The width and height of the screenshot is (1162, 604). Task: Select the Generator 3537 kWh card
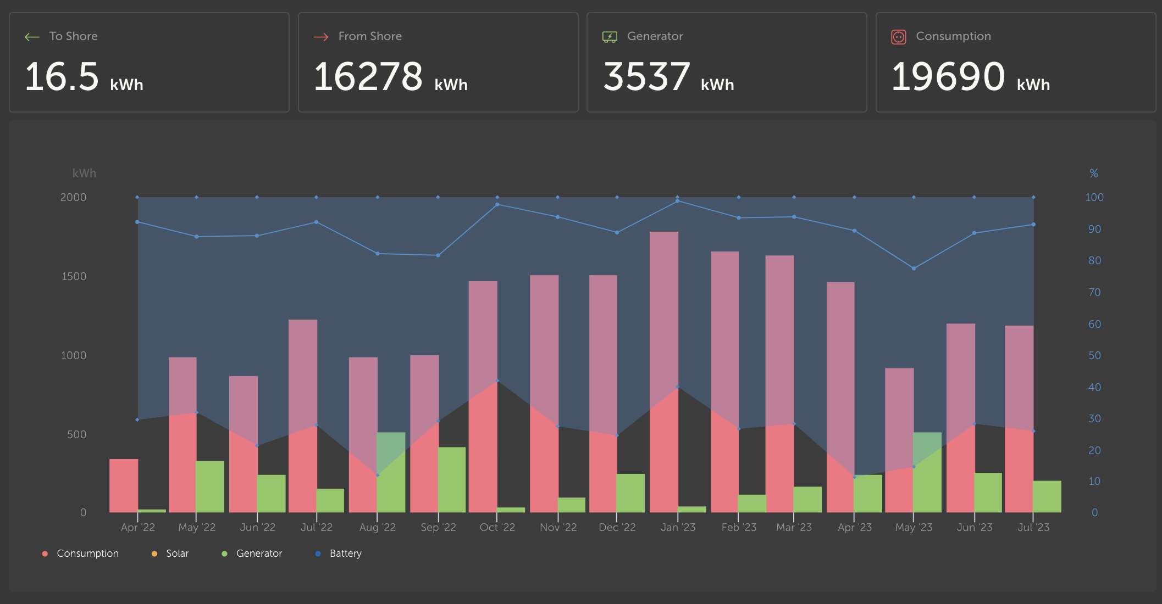(x=726, y=63)
